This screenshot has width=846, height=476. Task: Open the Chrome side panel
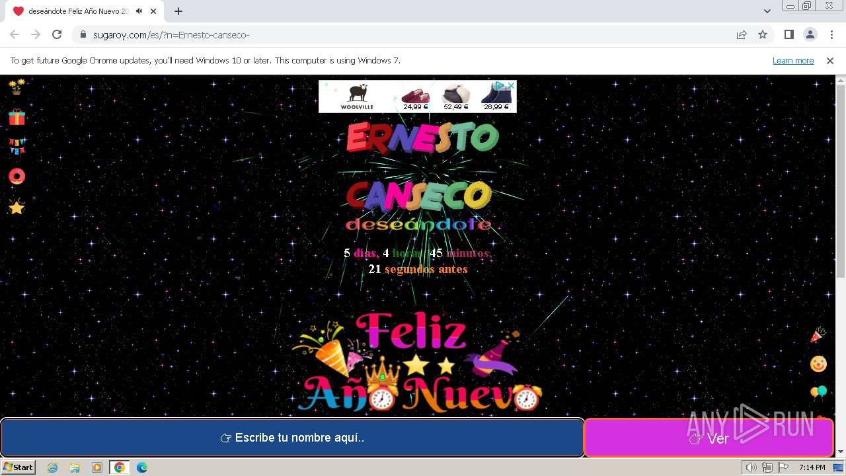tap(788, 34)
